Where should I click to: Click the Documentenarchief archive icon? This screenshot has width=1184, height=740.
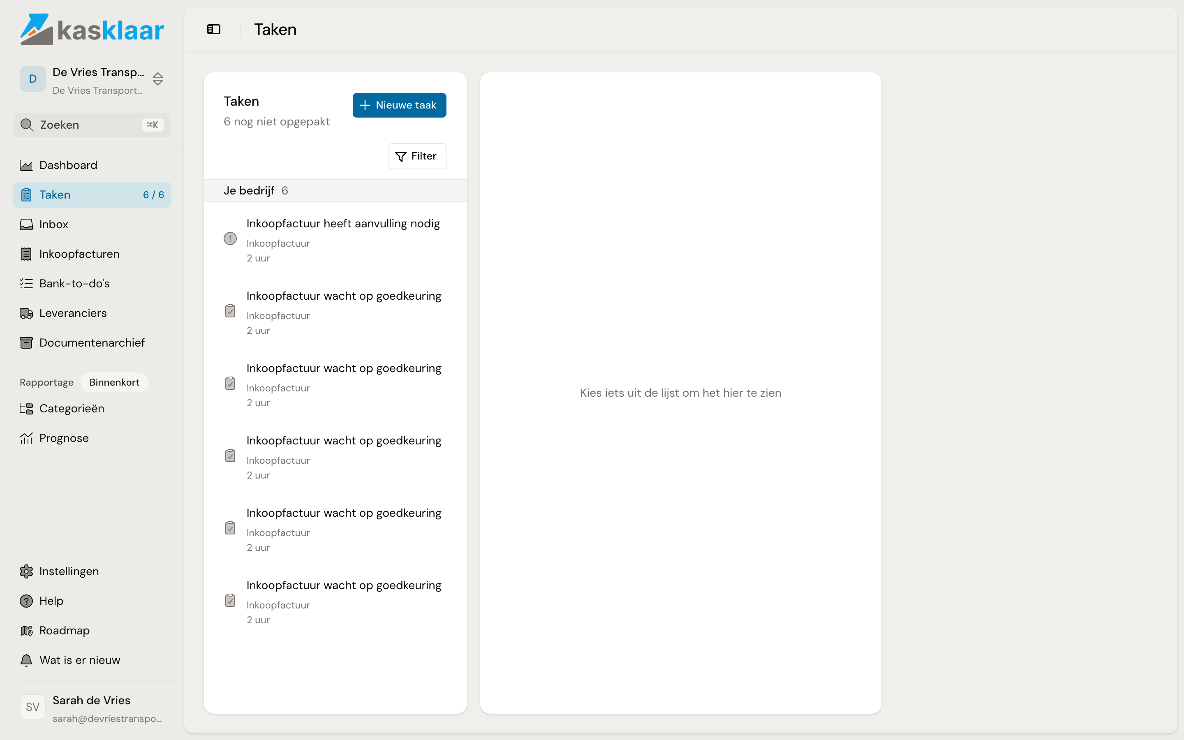tap(26, 342)
